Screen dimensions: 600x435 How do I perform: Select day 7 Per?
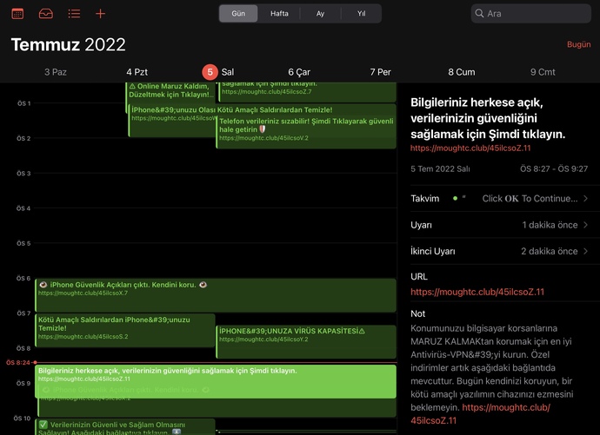click(380, 72)
